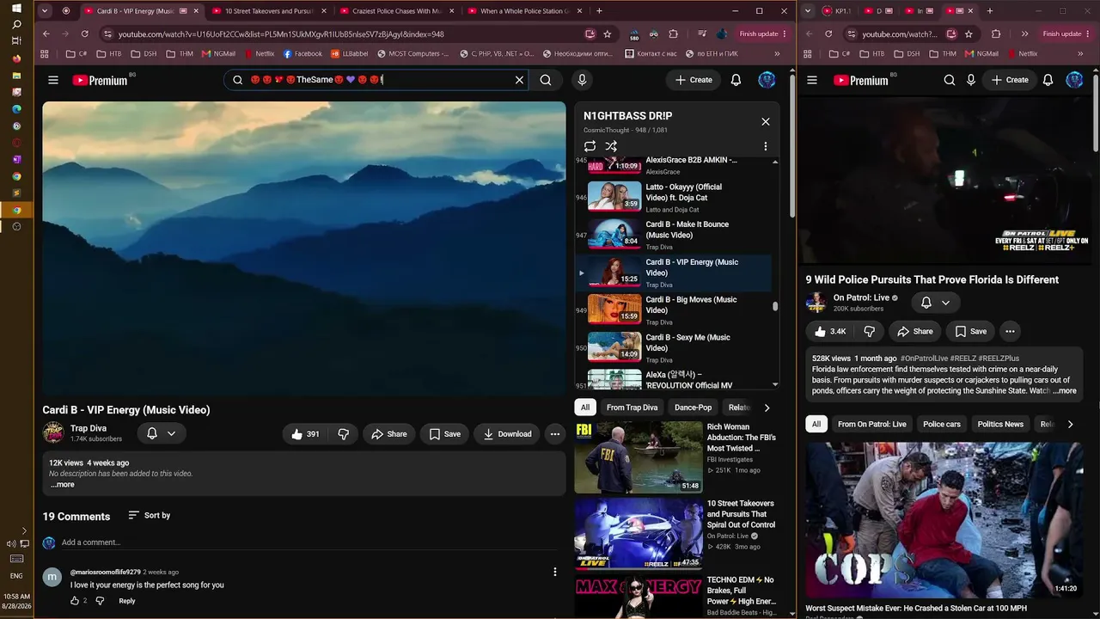Screen dimensions: 1100x619
Task: Toggle shuffle for the playlist
Action: coord(611,146)
